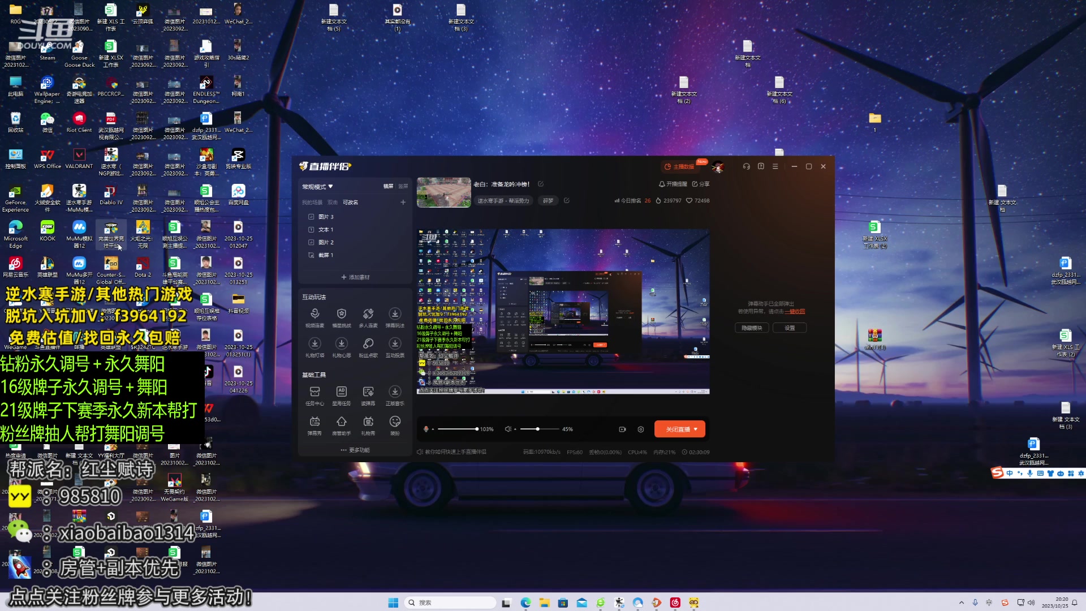Open the Windows Start menu

[x=393, y=603]
